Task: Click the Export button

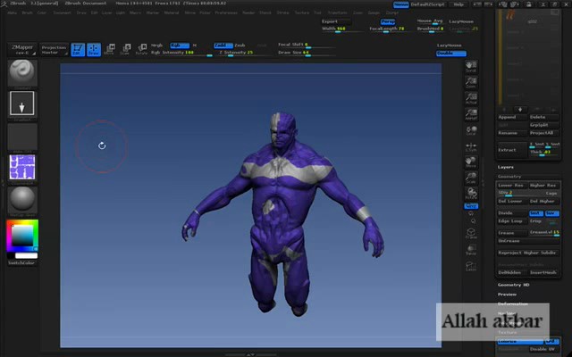Action: [x=336, y=21]
